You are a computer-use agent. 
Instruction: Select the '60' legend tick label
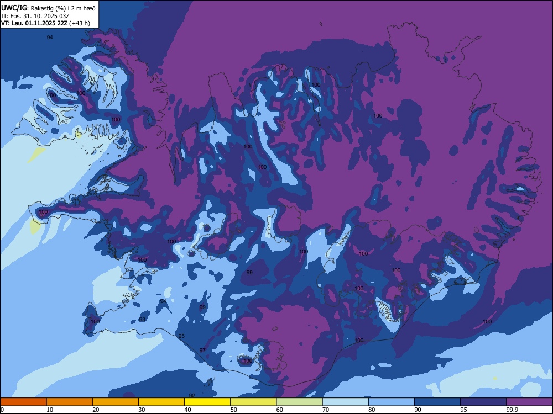coord(280,410)
